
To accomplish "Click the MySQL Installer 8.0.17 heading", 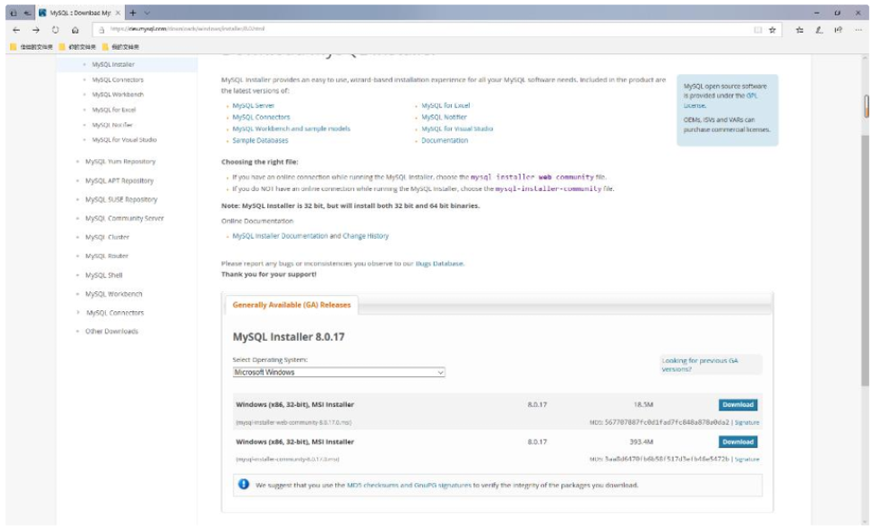I will (289, 337).
